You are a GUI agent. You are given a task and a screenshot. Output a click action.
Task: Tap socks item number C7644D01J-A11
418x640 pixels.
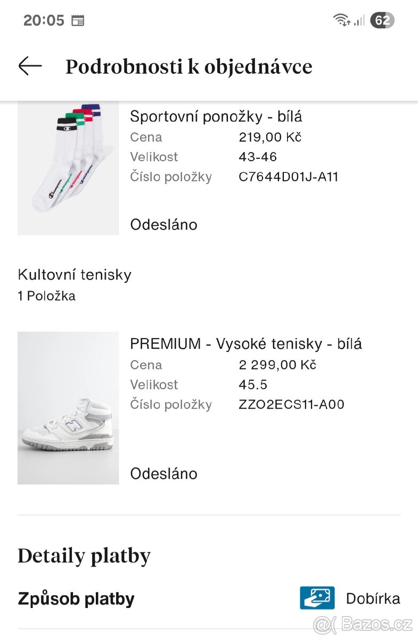(288, 177)
